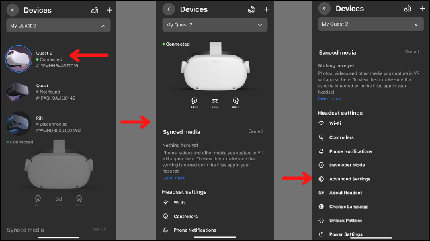Open the casting icon in the left panel header
430x241 pixels.
tap(95, 10)
